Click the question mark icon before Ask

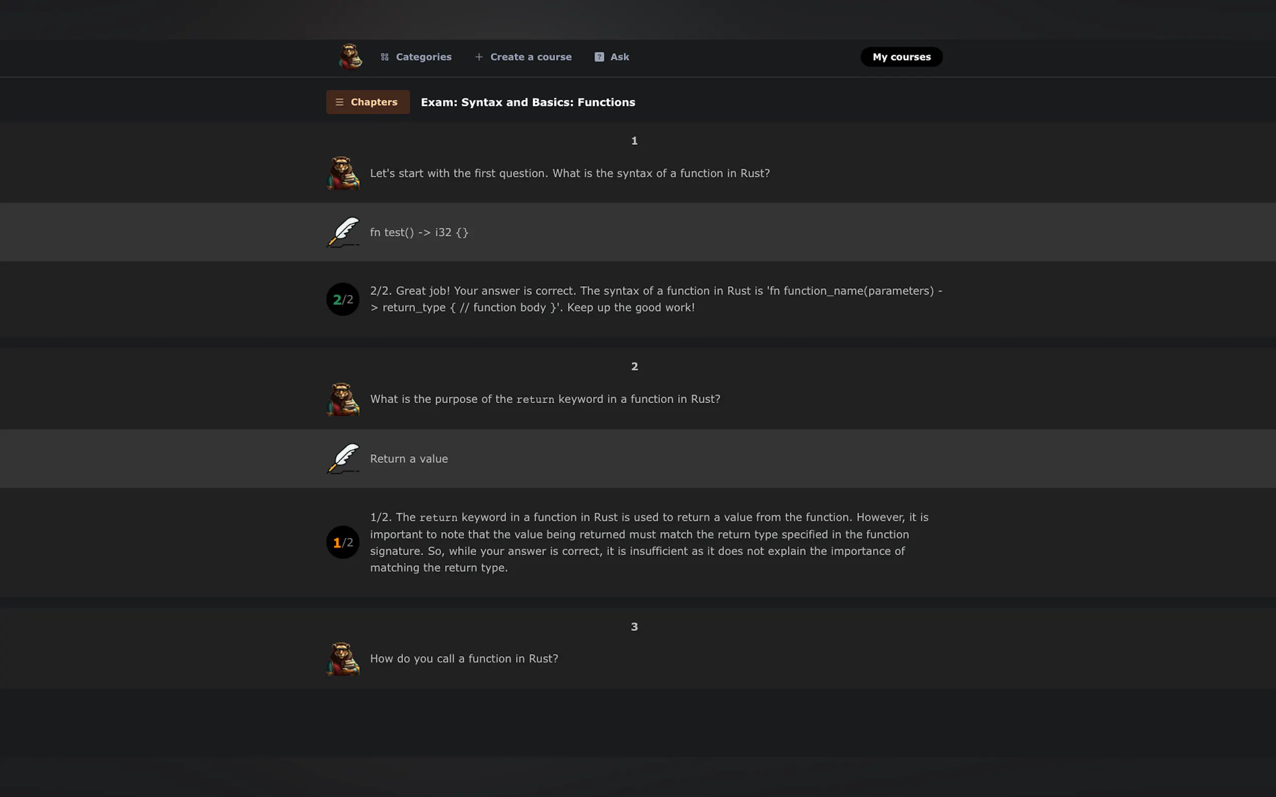coord(599,57)
